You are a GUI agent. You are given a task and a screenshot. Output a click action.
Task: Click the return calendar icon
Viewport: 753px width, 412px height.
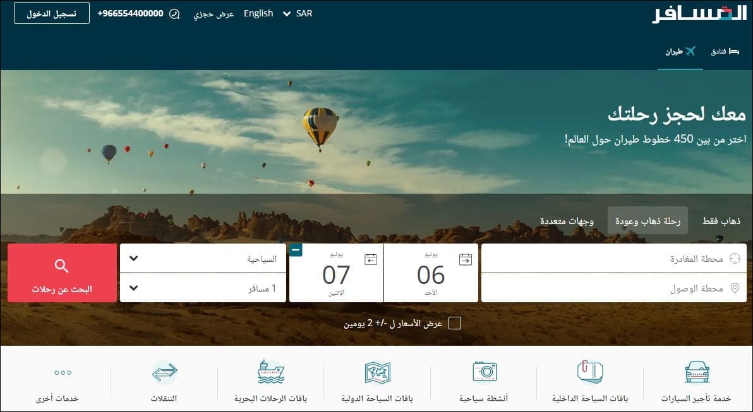click(x=371, y=259)
